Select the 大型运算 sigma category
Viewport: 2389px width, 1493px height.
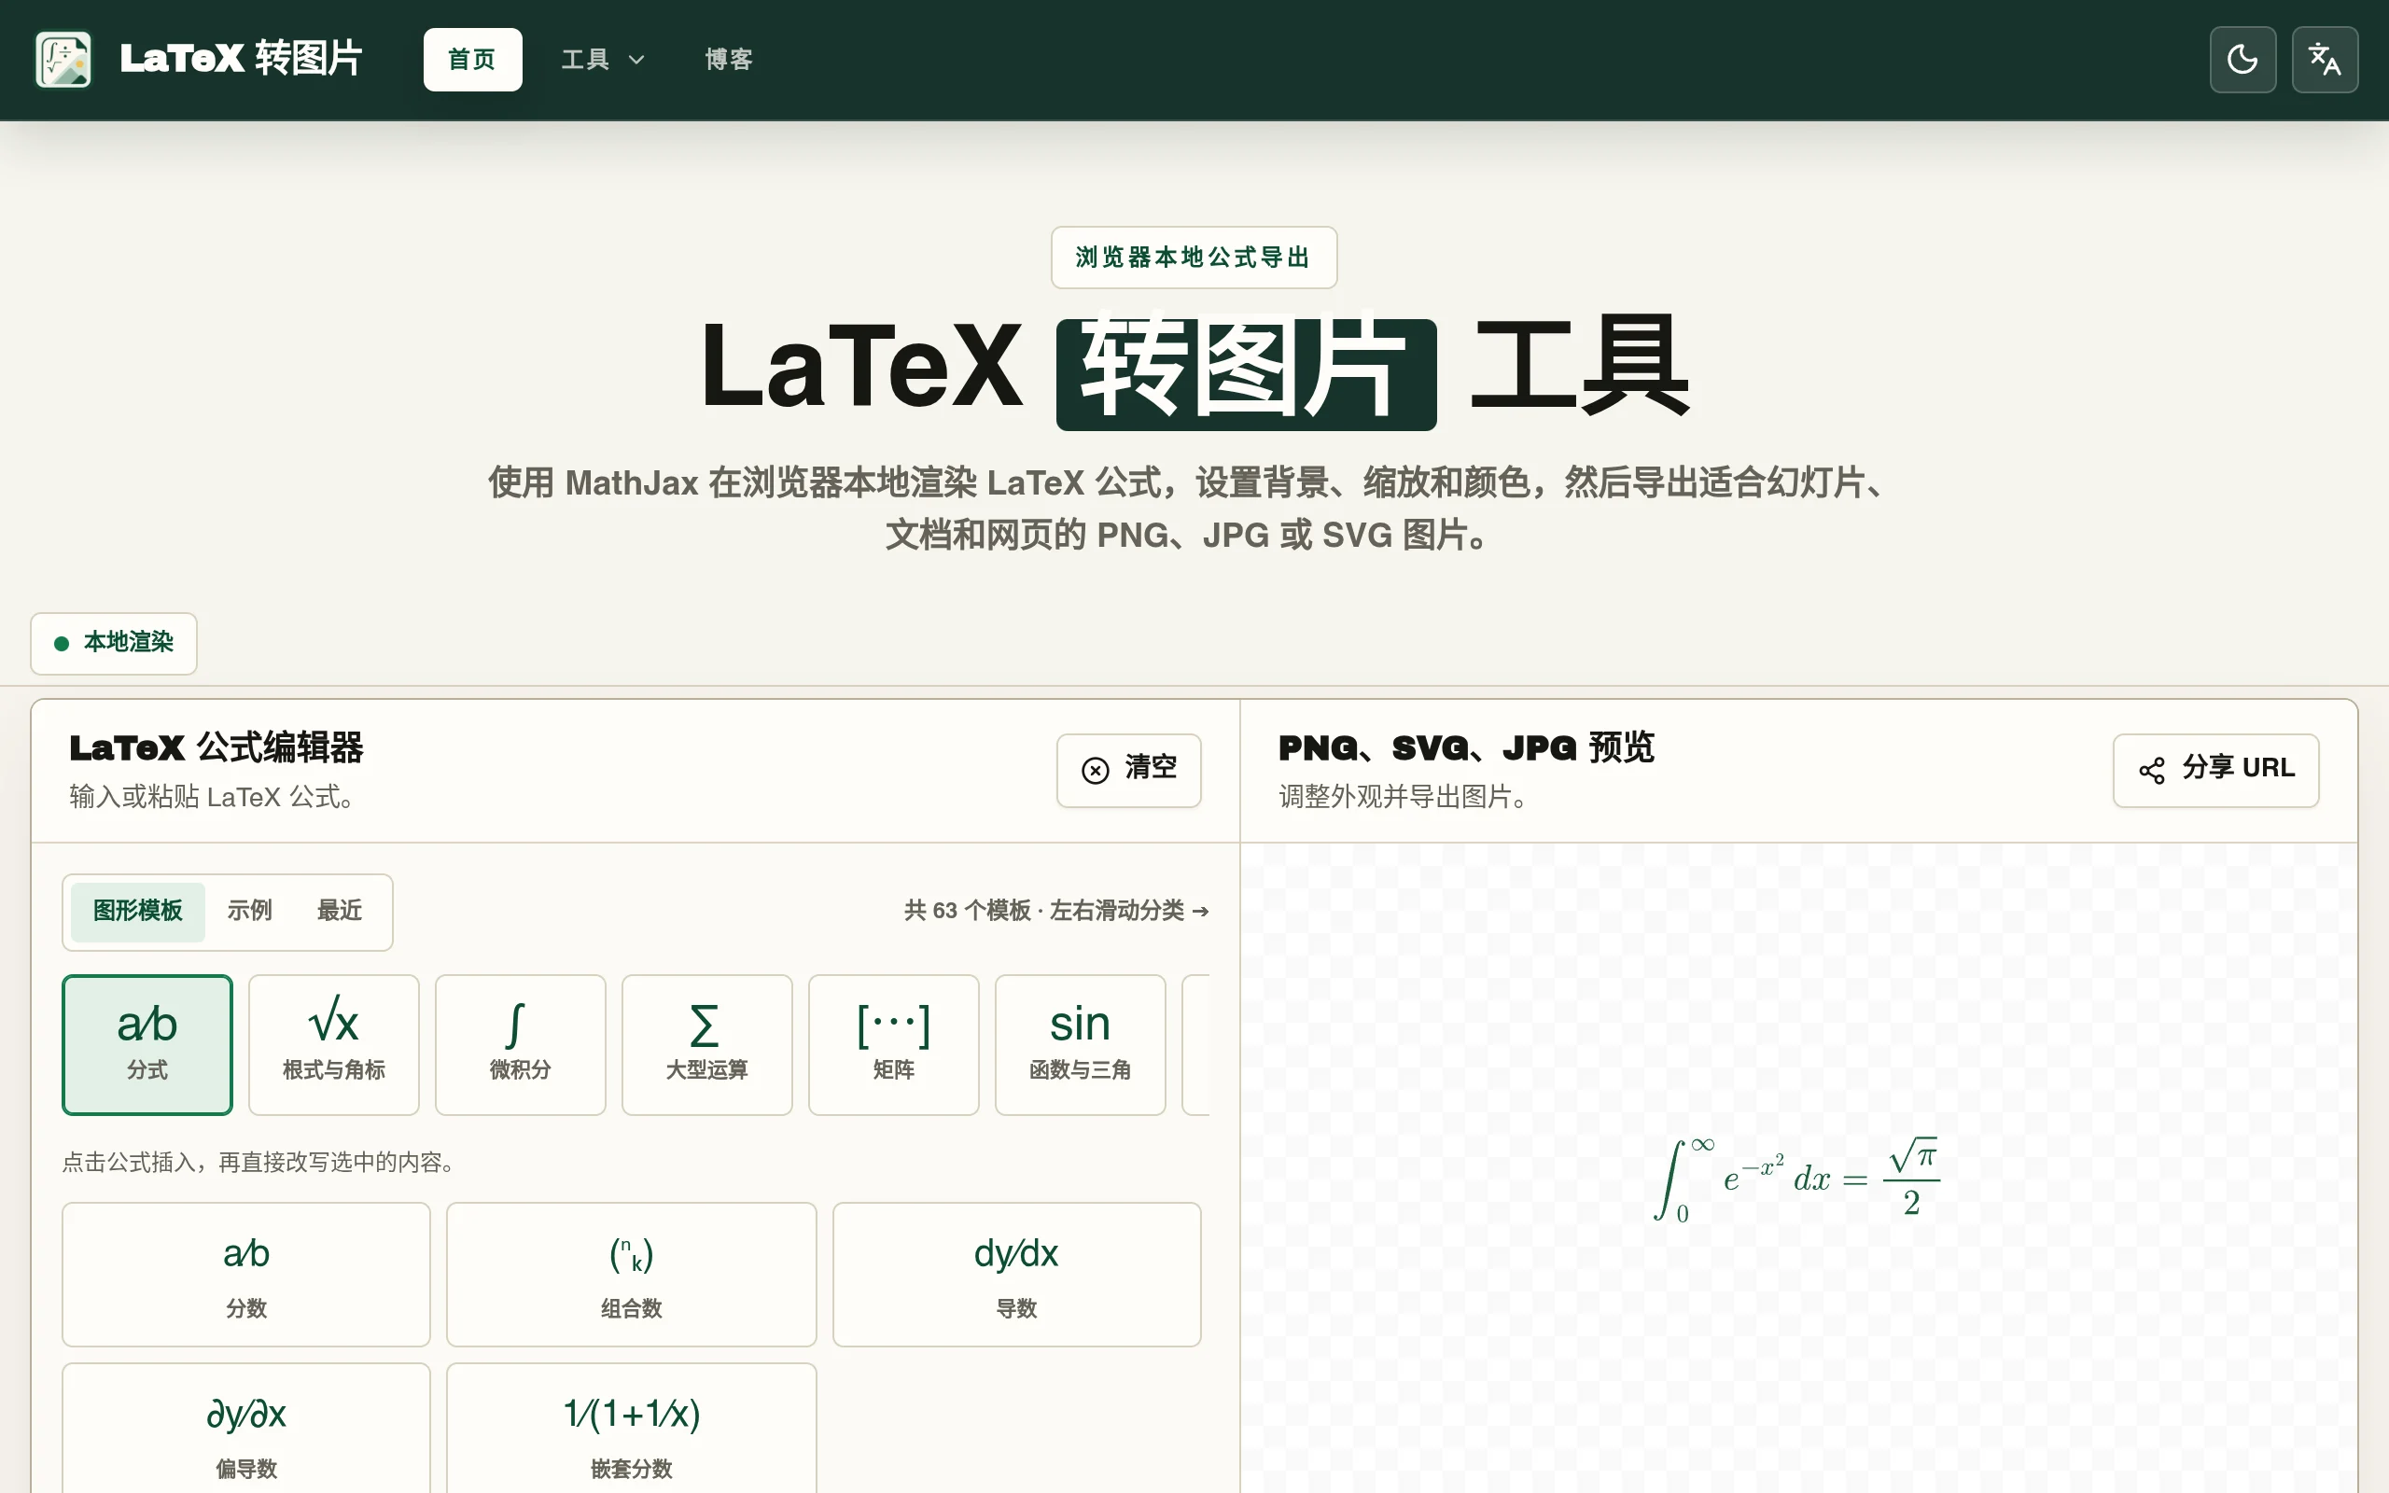[706, 1044]
